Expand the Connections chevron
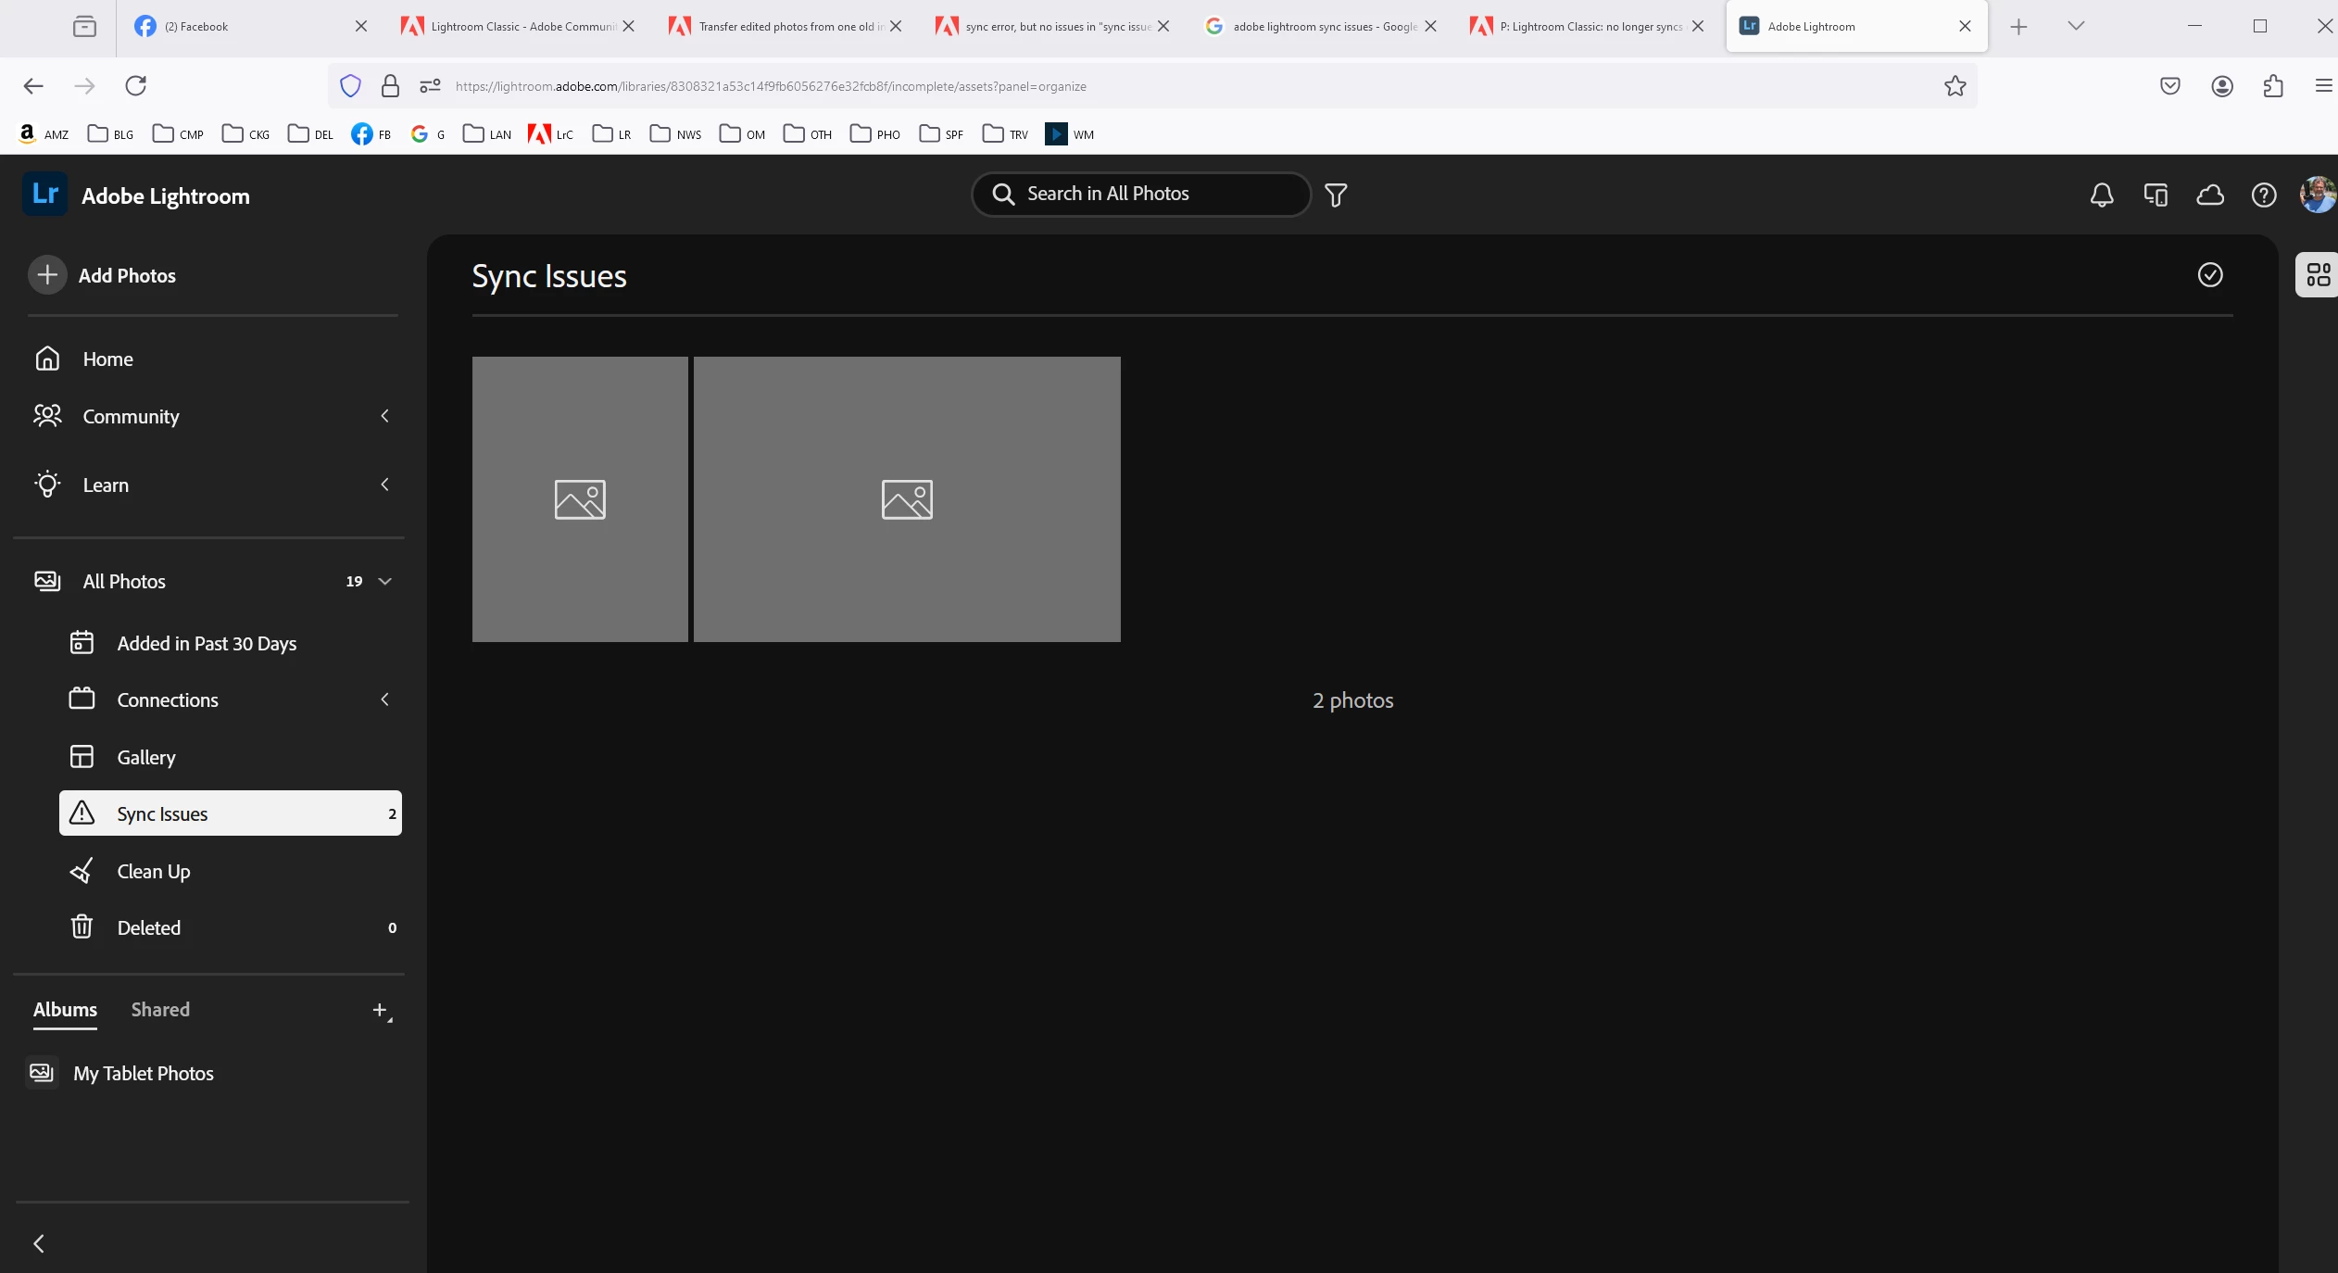 pos(384,700)
